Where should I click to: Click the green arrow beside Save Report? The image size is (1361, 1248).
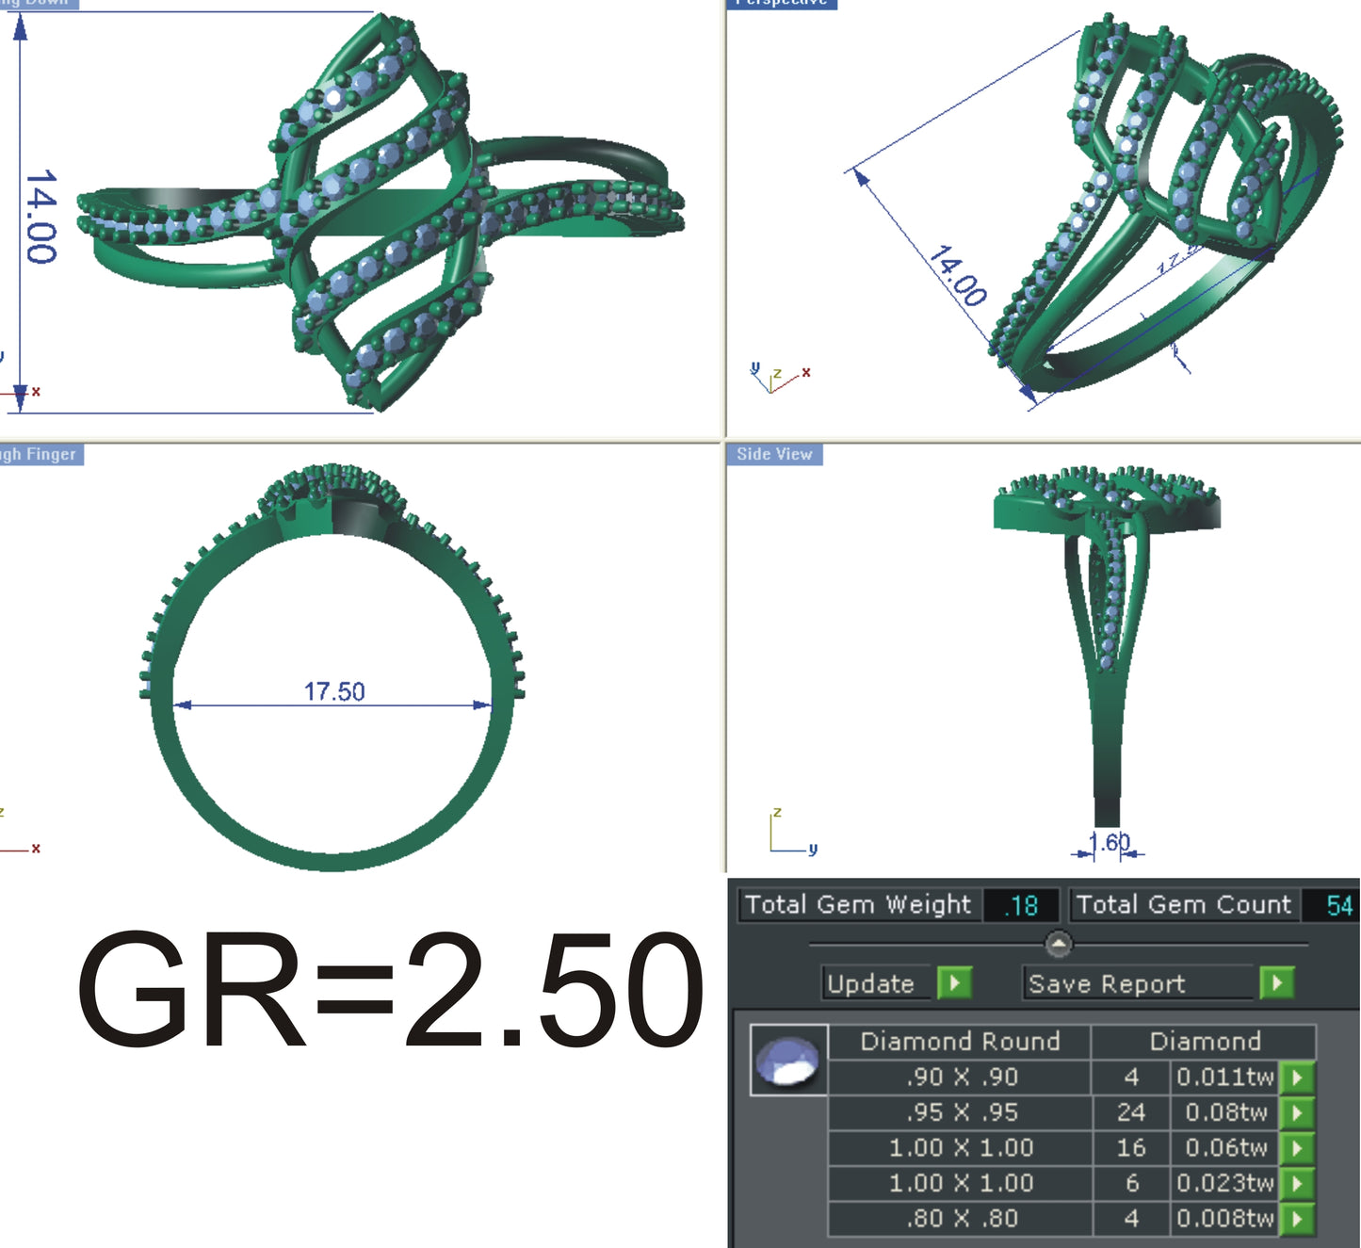(1278, 983)
